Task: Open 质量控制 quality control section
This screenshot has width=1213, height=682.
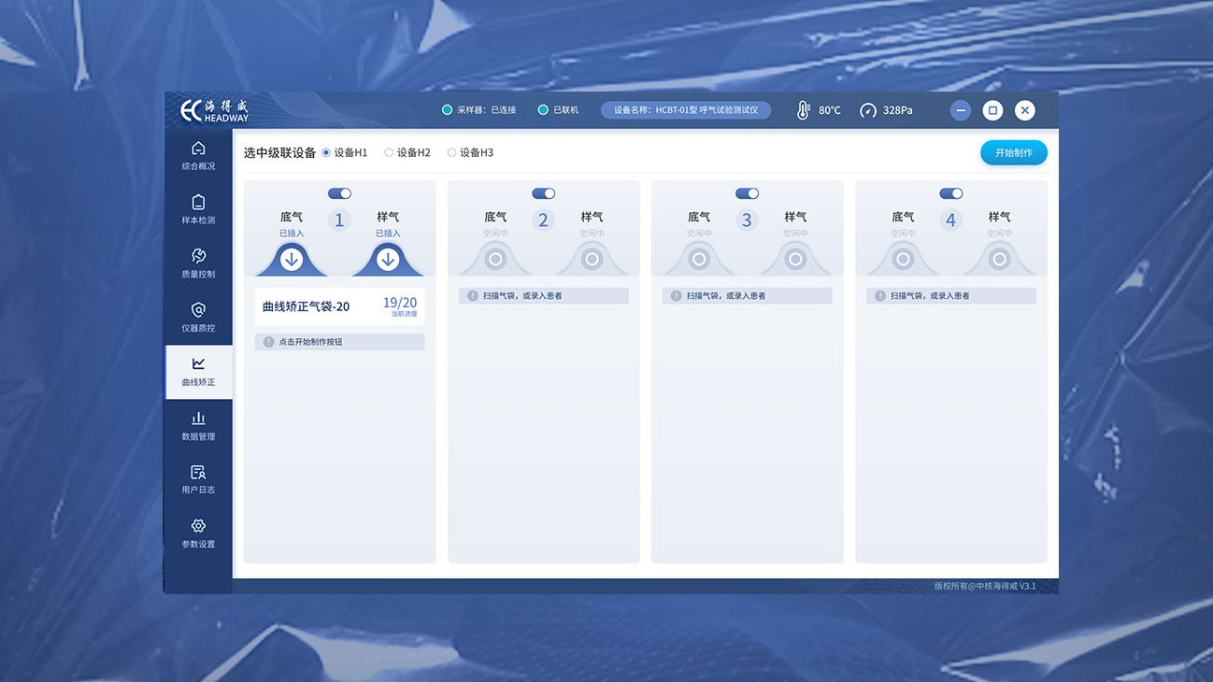Action: pyautogui.click(x=198, y=263)
